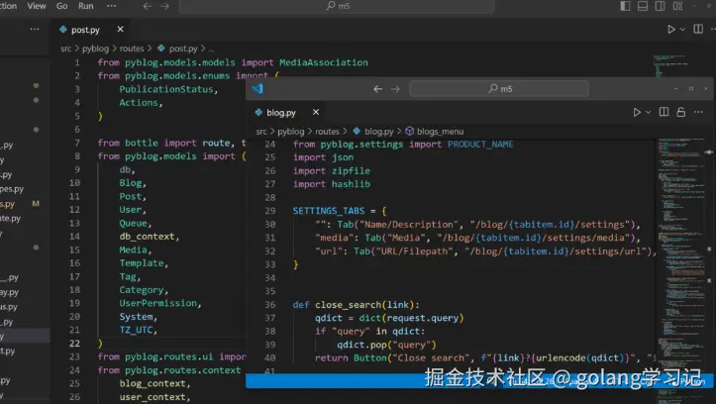Click "import zipfile" line in blog.py
The height and width of the screenshot is (404, 716).
pos(332,170)
